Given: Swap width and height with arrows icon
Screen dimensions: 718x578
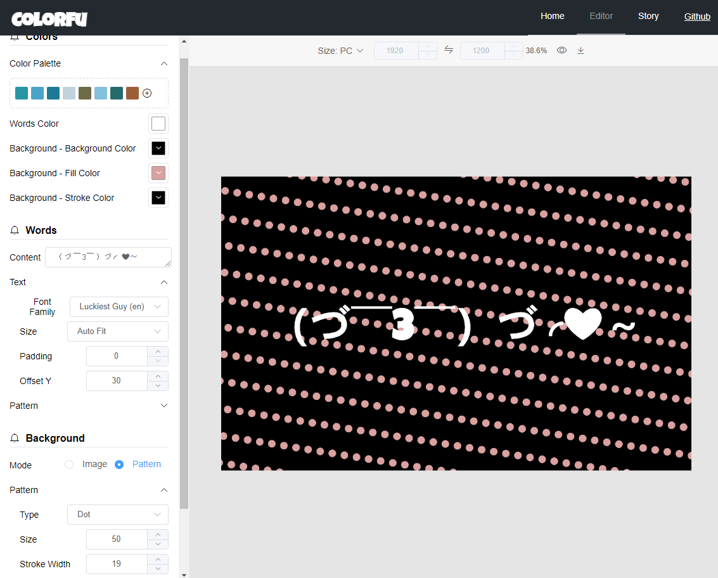Looking at the screenshot, I should 449,50.
